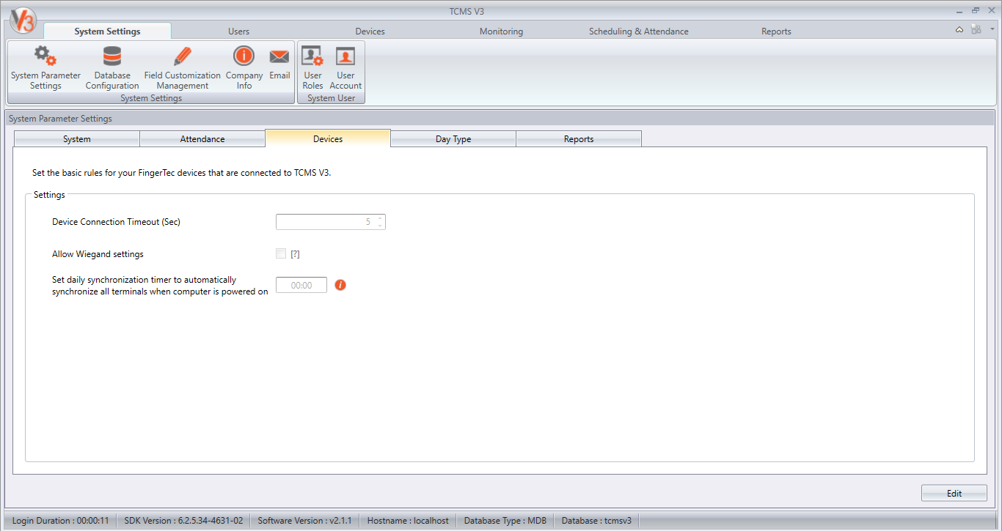The image size is (1002, 531).
Task: Open System Parameter Settings from the ribbon
Action: [45, 67]
